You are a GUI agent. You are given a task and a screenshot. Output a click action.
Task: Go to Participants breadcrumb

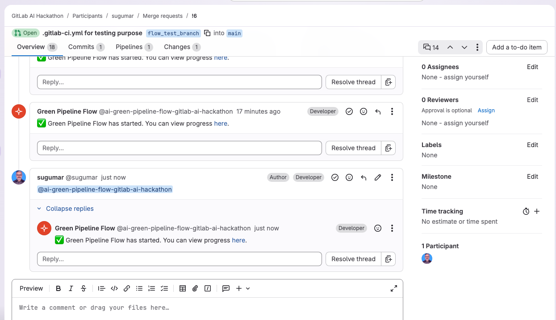coord(88,16)
